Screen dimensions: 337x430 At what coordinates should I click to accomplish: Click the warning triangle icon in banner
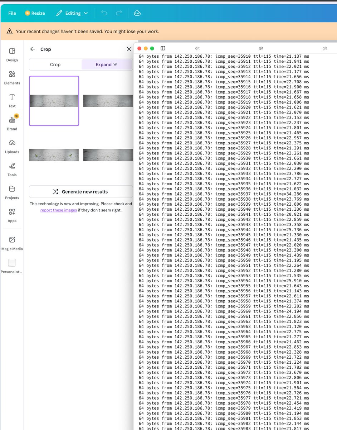(10, 32)
